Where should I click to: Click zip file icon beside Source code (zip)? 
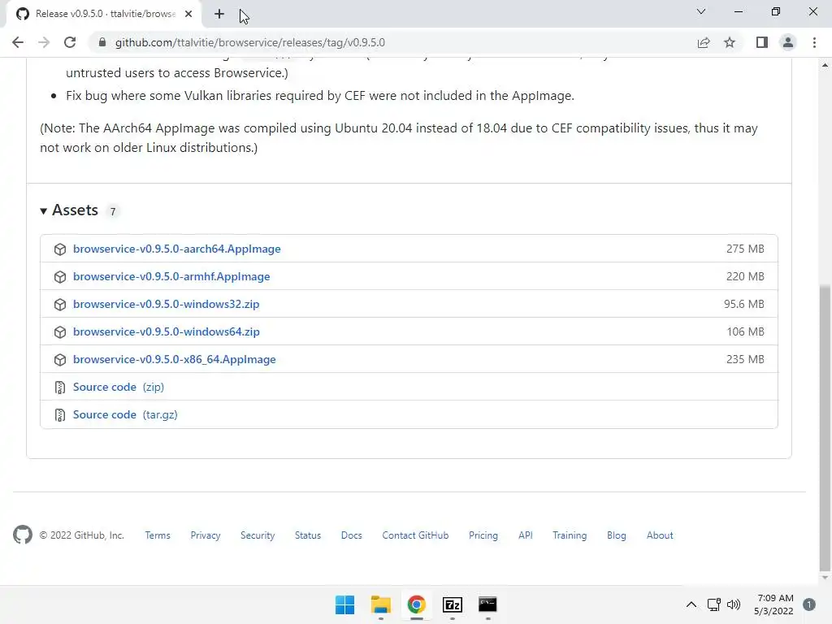coord(60,388)
